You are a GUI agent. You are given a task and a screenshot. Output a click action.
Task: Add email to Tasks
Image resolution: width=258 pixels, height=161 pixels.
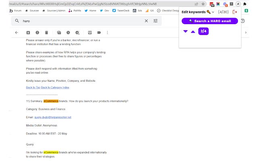77,33
